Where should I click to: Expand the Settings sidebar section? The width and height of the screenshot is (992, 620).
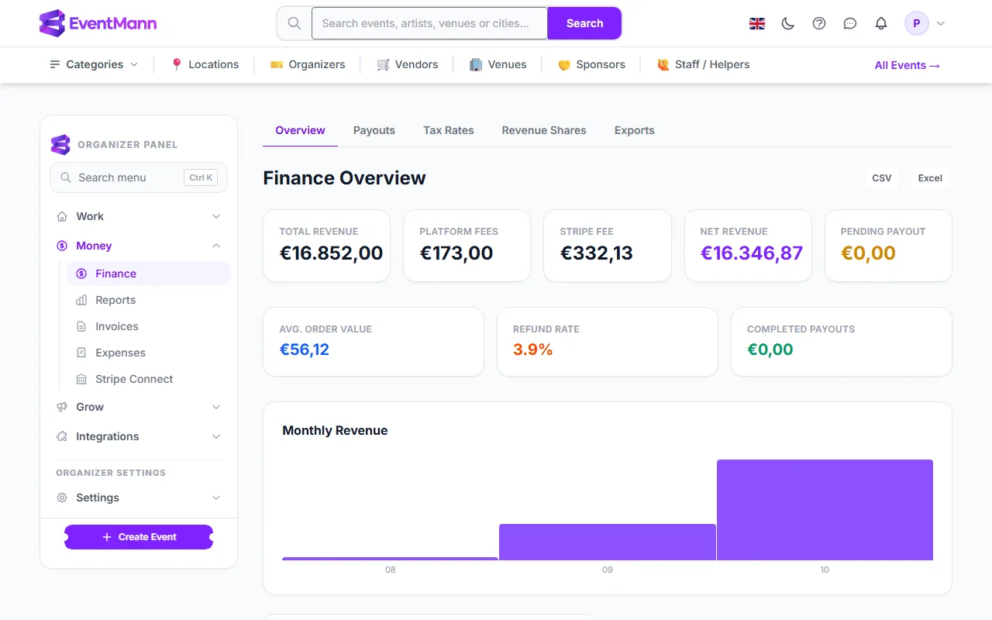[x=139, y=498]
